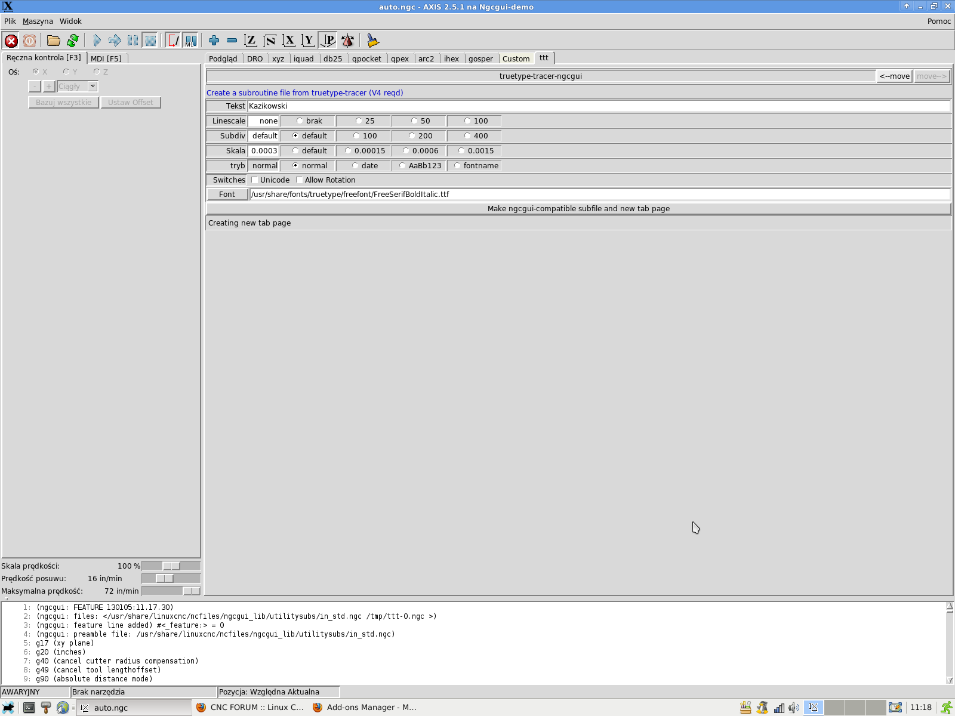Open the gosper tab
This screenshot has height=716, width=955.
pos(480,58)
